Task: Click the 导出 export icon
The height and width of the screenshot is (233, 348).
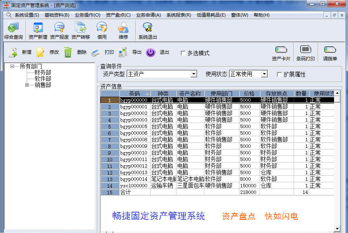Action: (123, 52)
